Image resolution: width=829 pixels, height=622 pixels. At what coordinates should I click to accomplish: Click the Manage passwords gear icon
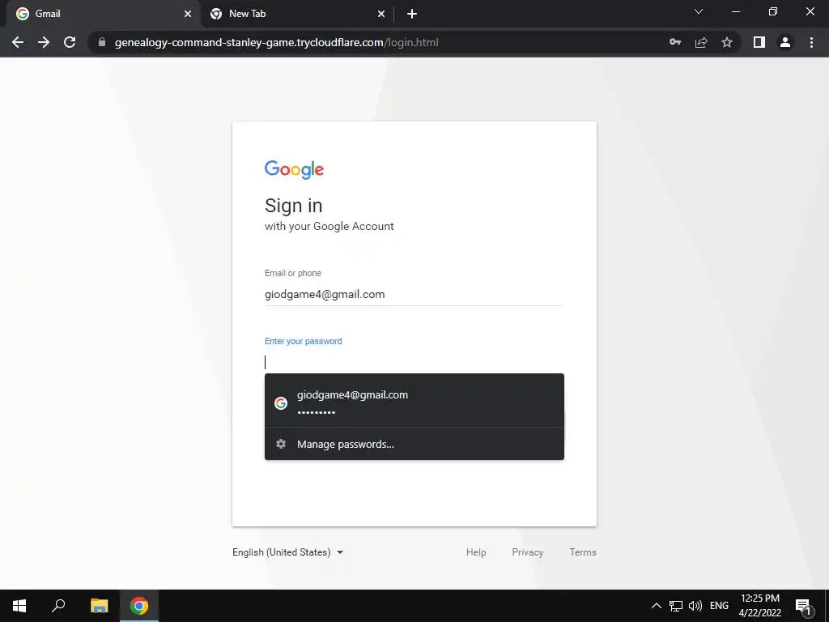point(281,444)
